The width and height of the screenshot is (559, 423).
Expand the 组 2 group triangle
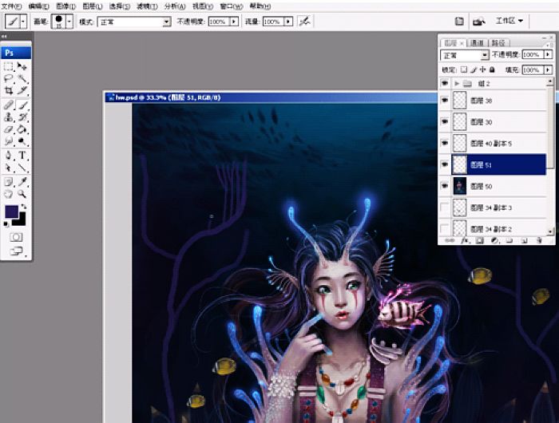(x=457, y=83)
